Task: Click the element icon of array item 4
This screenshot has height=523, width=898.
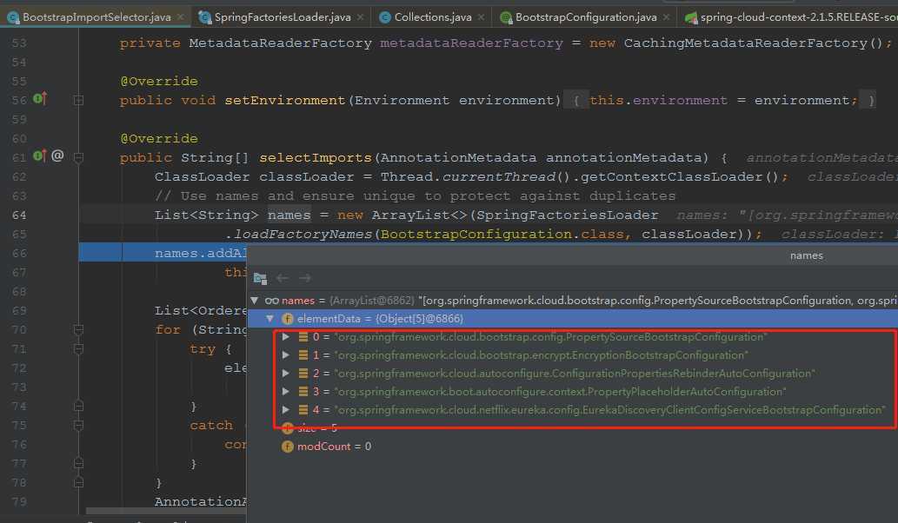Action: point(303,410)
